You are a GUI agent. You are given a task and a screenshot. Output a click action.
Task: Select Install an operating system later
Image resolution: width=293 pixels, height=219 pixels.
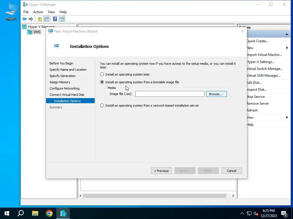(125, 74)
